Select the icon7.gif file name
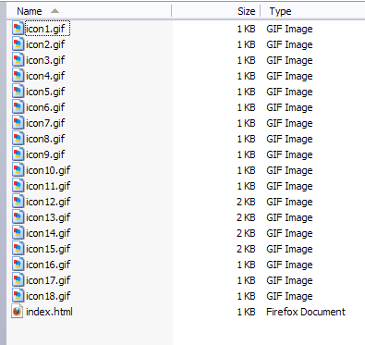Viewport: 365px width, 345px height. click(x=45, y=123)
